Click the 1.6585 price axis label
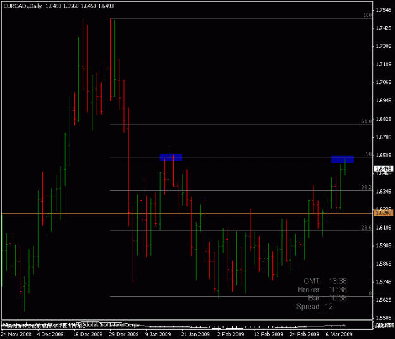 pyautogui.click(x=384, y=155)
